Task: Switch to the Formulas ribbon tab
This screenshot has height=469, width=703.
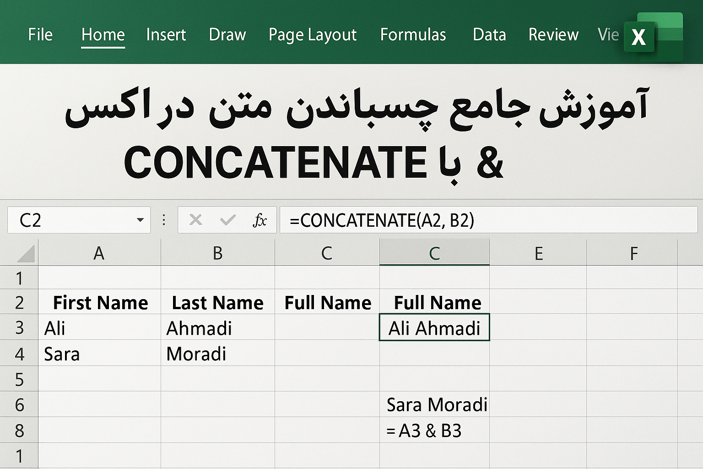Action: point(413,34)
